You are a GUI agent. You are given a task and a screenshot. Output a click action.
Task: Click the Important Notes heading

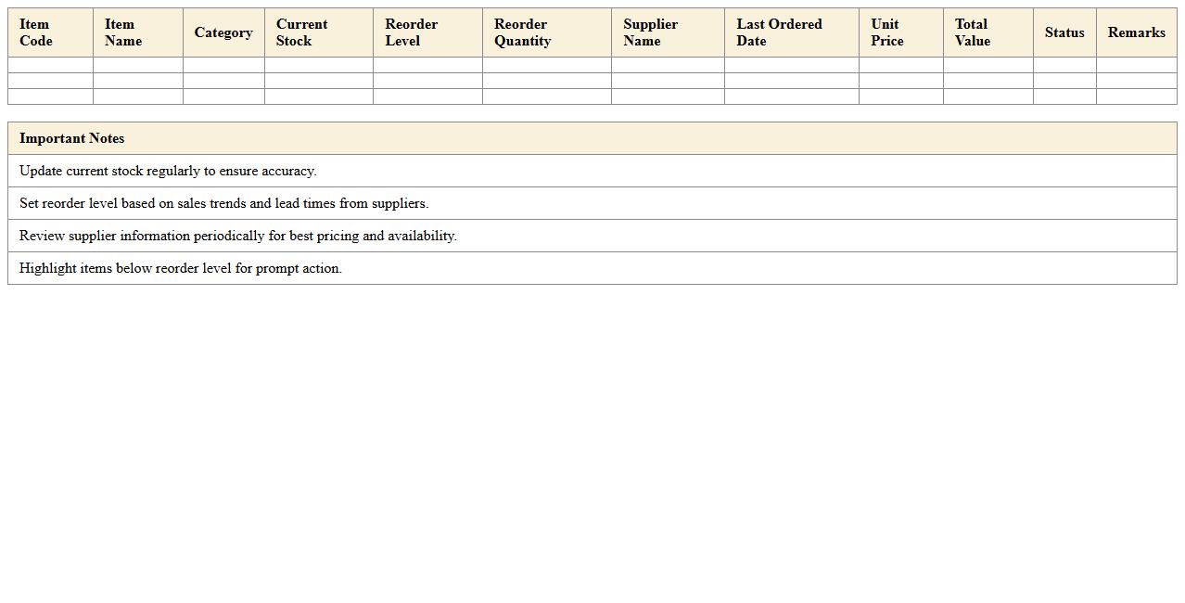72,138
